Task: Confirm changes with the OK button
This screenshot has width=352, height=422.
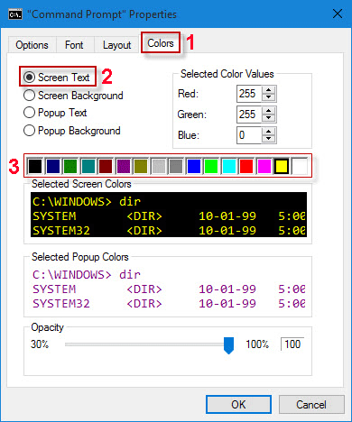Action: [238, 405]
